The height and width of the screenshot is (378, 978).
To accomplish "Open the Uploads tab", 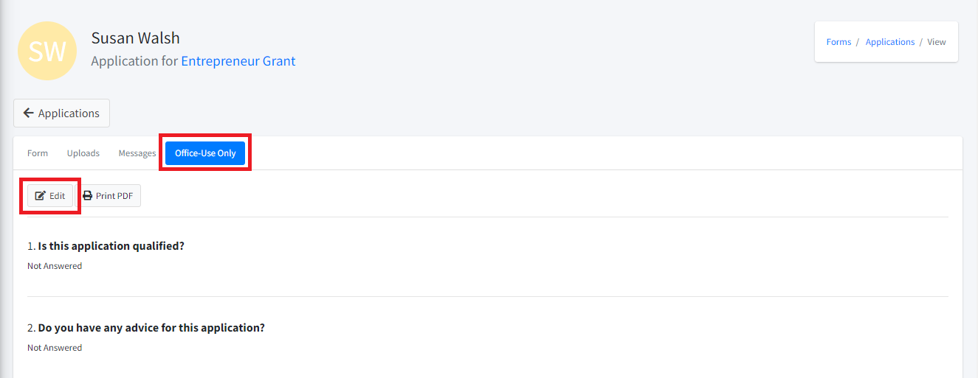I will tap(83, 153).
